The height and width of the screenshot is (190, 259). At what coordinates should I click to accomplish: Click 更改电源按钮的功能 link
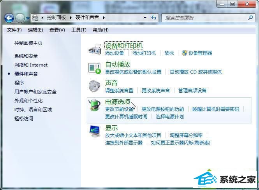pos(163,109)
